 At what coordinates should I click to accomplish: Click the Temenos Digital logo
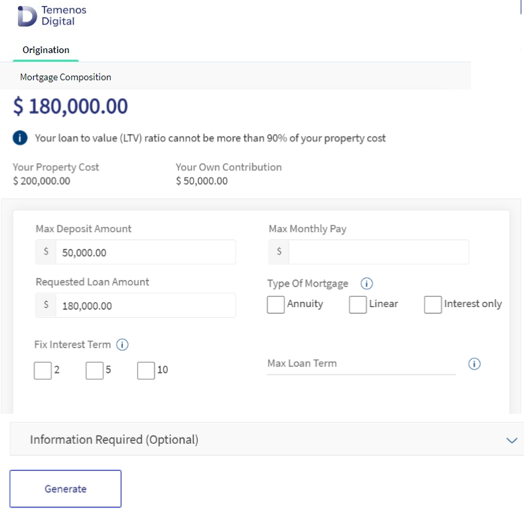click(x=52, y=16)
